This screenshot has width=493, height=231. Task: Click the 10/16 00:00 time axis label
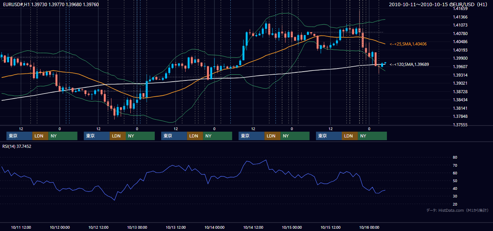369,227
